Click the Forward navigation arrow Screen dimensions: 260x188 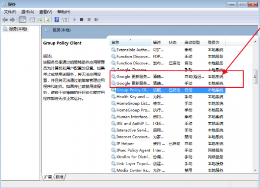pos(12,19)
